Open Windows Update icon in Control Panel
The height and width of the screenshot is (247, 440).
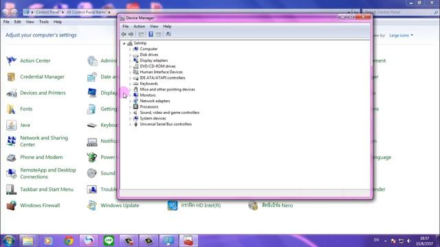tap(92, 205)
